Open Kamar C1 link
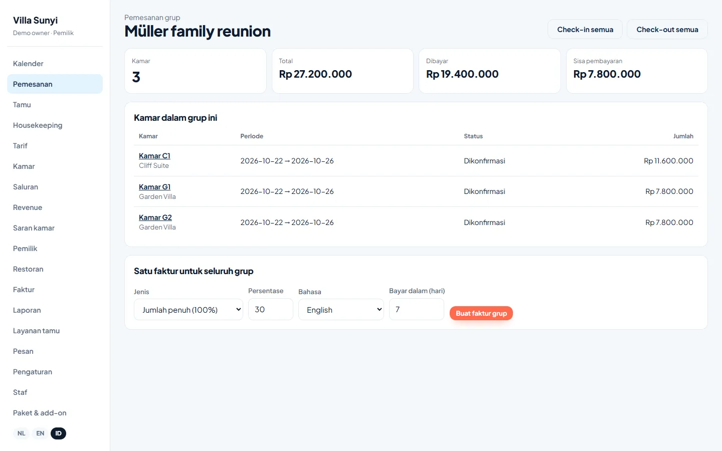The image size is (722, 451). 154,156
